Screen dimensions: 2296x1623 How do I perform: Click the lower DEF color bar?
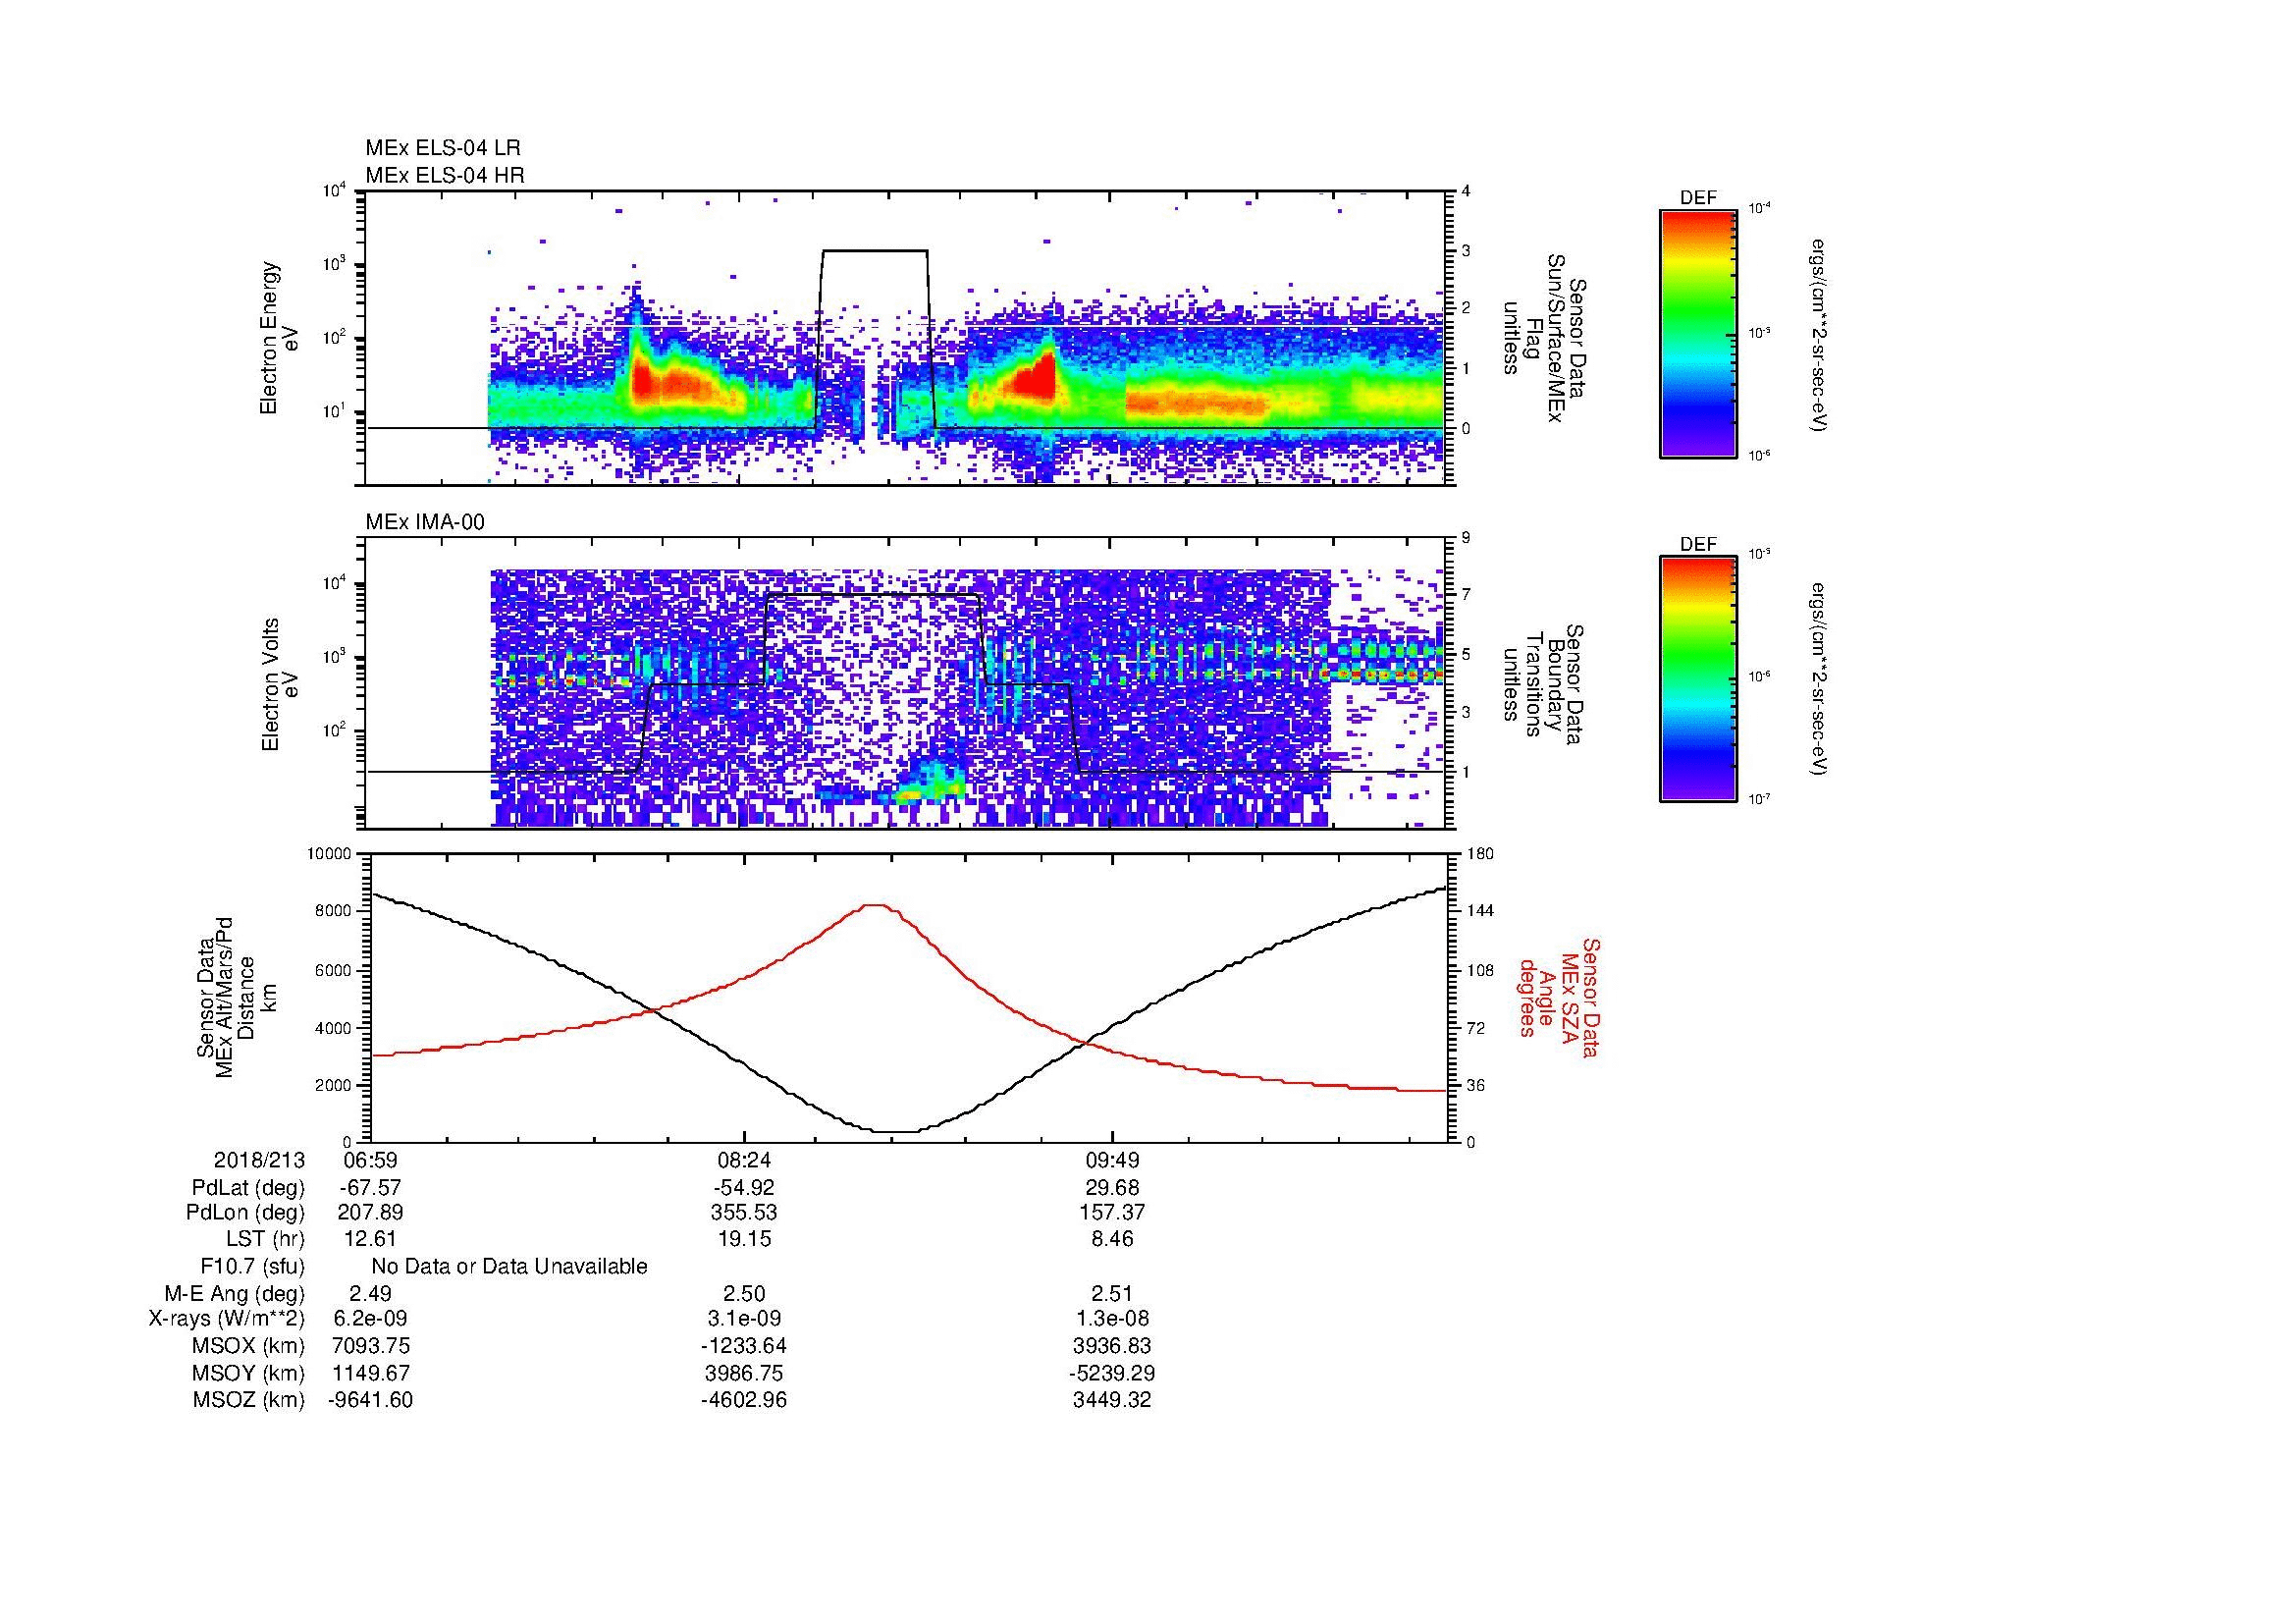click(x=1698, y=679)
